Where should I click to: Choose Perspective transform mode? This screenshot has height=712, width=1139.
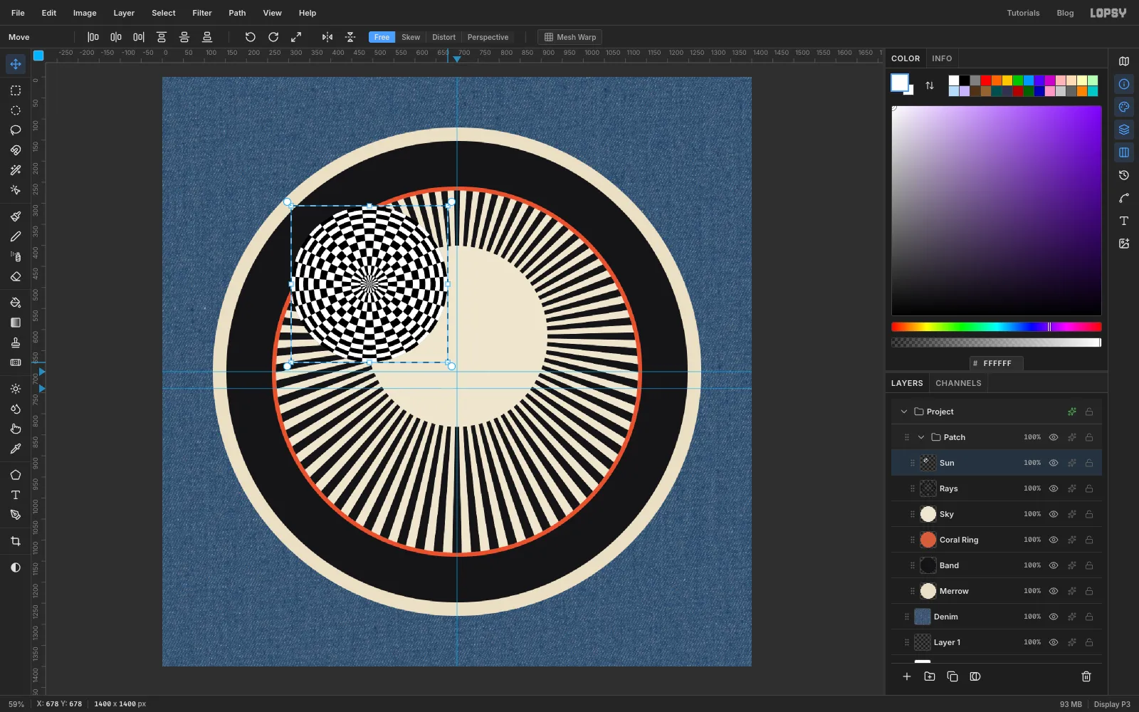point(488,37)
